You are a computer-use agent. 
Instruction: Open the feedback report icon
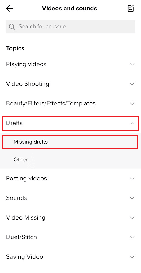131,8
